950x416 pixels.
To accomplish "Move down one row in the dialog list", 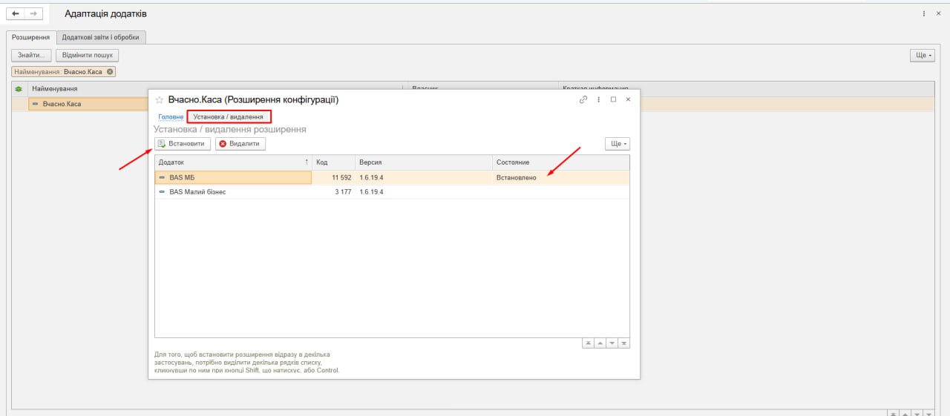I will [x=612, y=343].
